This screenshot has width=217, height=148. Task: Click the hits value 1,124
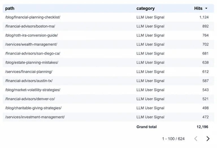click(x=204, y=17)
